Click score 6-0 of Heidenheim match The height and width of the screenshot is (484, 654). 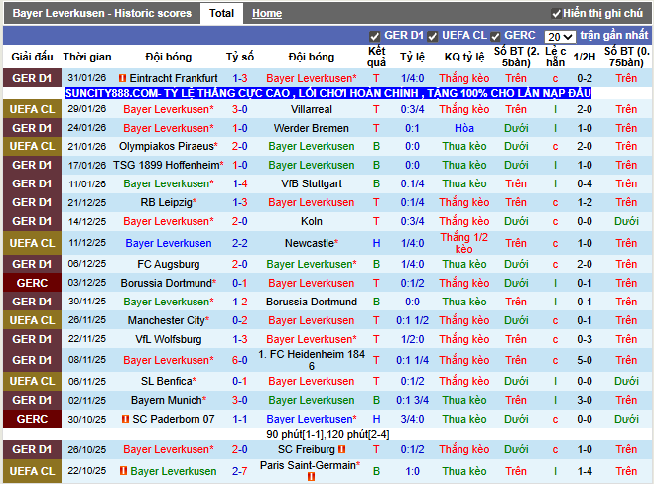pos(240,360)
